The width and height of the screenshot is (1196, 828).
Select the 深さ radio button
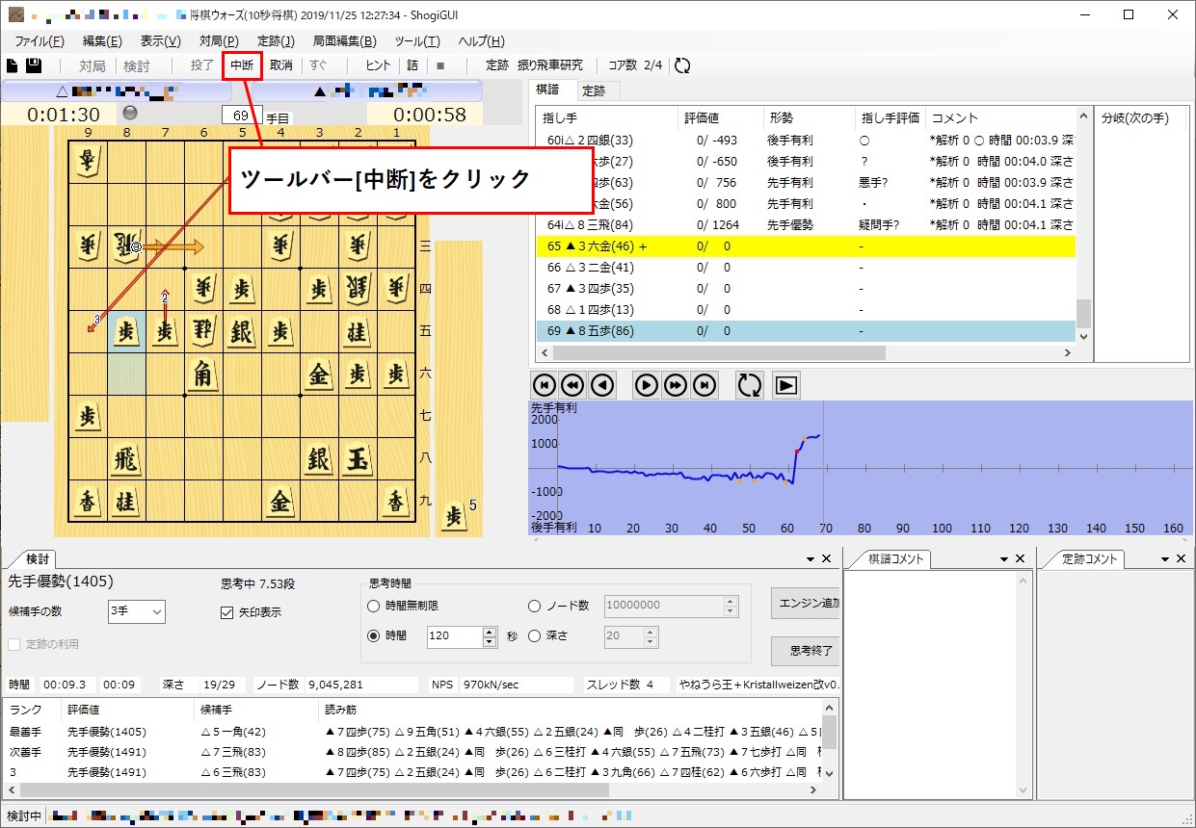[535, 635]
